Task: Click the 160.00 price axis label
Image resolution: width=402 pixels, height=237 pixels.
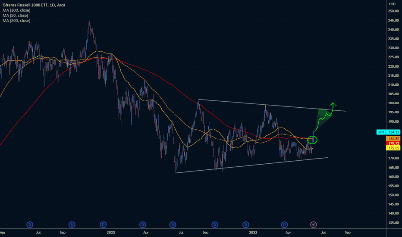Action: (393, 177)
